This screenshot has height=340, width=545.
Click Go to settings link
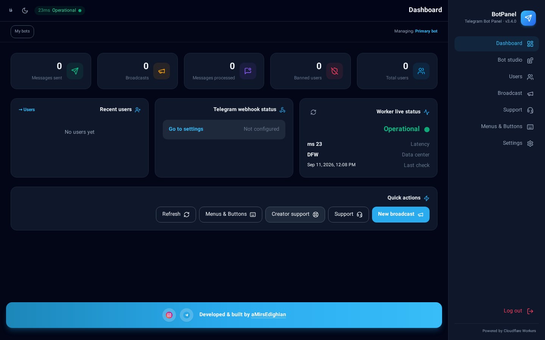[x=186, y=129]
